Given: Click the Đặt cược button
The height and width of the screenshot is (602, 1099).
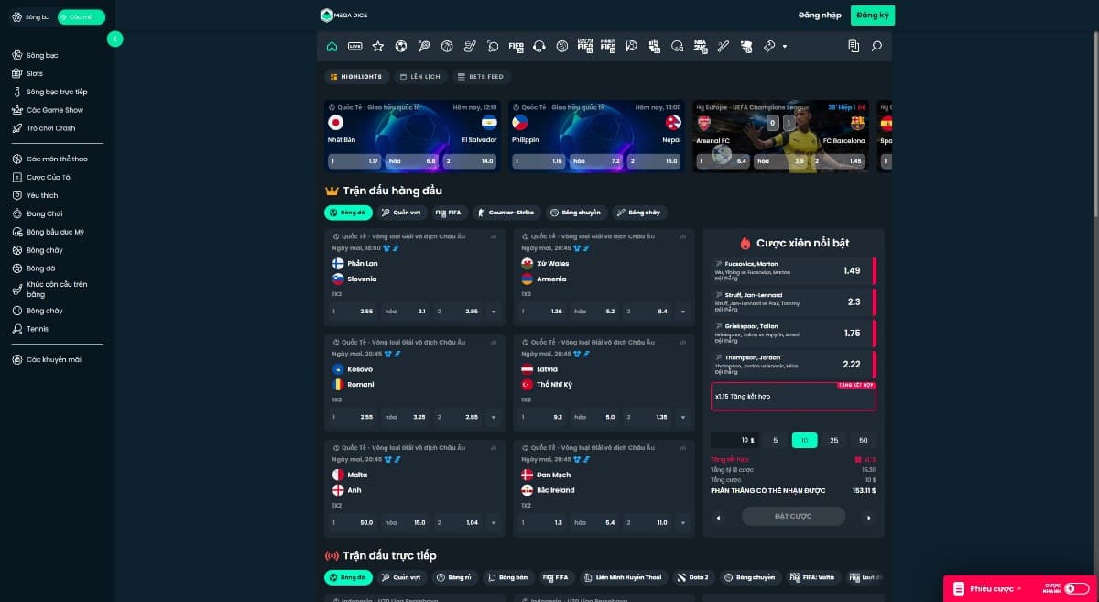Looking at the screenshot, I should 793,517.
